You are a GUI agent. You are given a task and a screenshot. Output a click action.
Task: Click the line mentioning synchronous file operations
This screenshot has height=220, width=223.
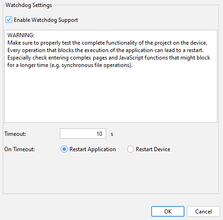click(70, 65)
